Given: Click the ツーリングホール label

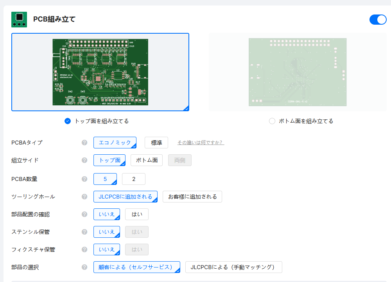Looking at the screenshot, I should [33, 197].
